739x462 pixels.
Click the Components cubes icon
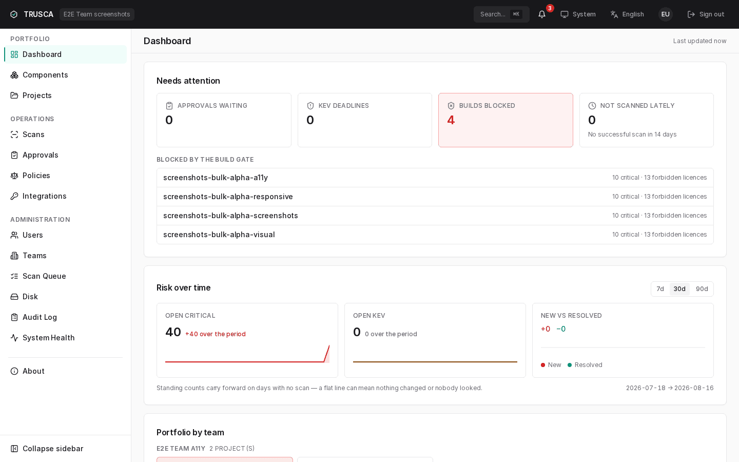pos(14,75)
